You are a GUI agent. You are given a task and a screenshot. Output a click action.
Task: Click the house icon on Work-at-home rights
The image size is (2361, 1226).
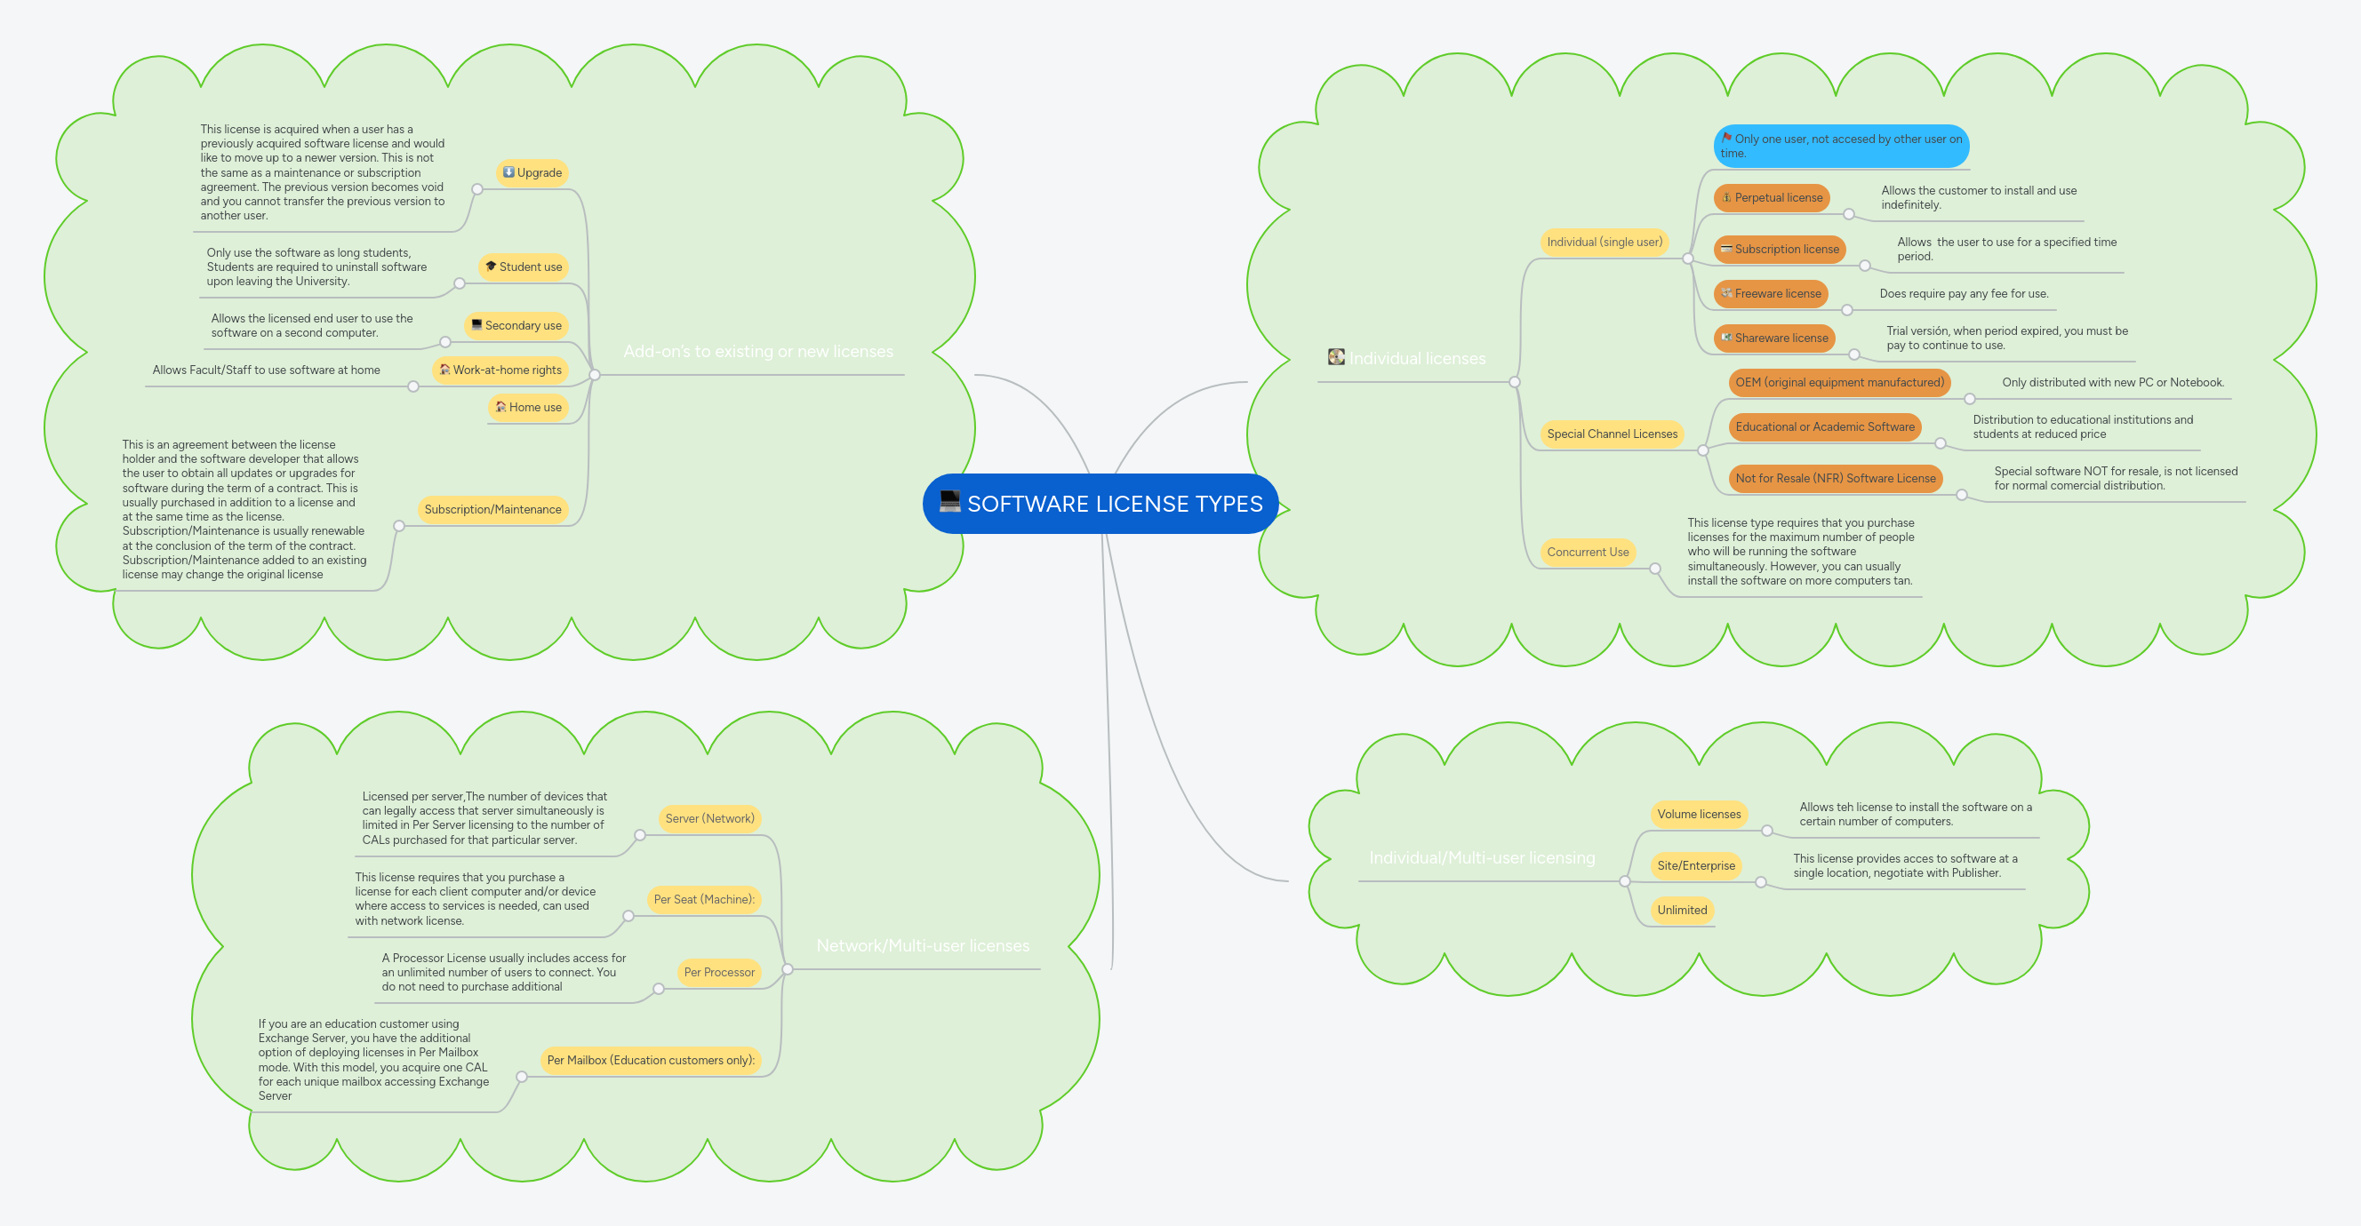point(444,370)
